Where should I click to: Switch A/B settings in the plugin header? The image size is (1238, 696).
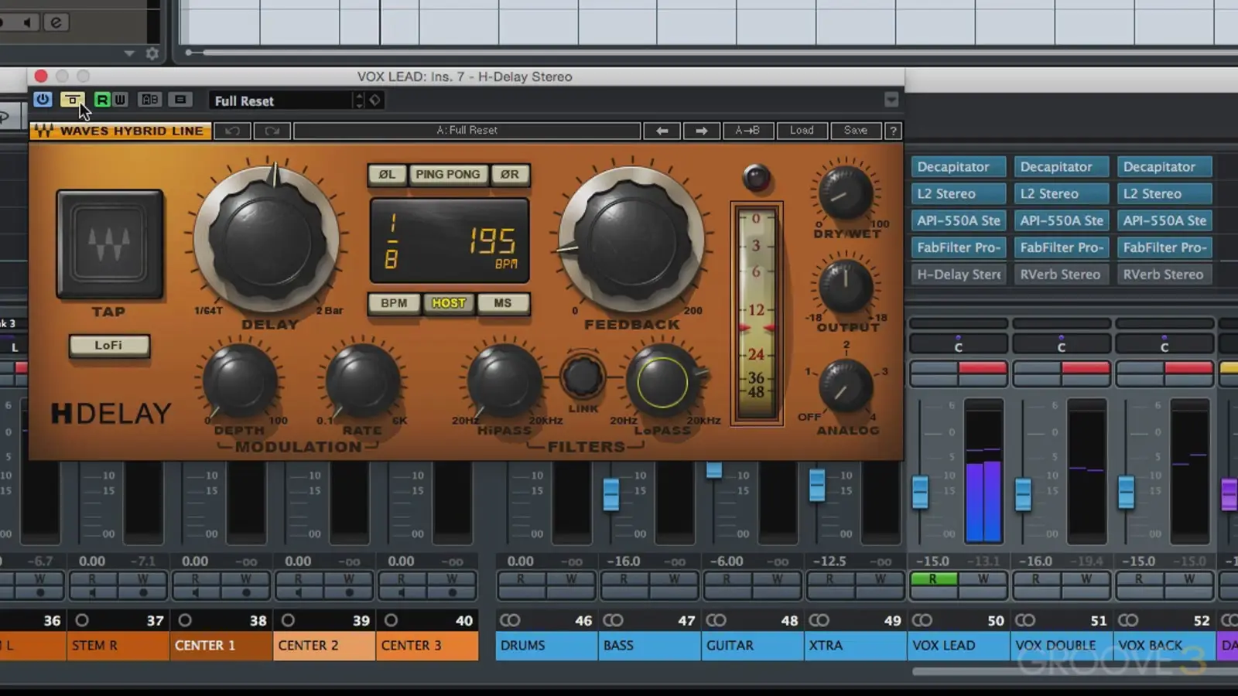pos(149,100)
